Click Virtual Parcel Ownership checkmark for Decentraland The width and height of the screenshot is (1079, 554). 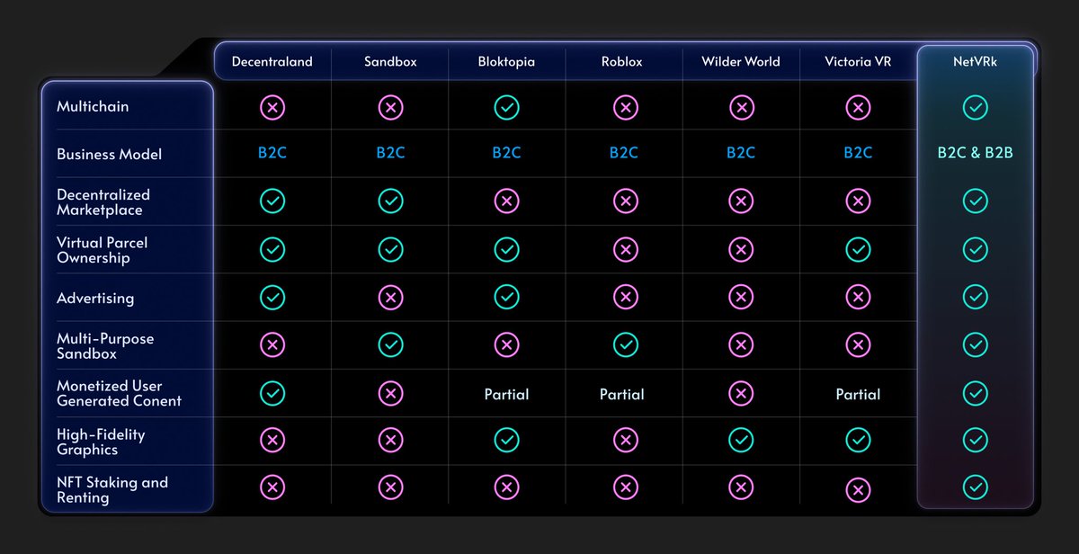coord(272,249)
